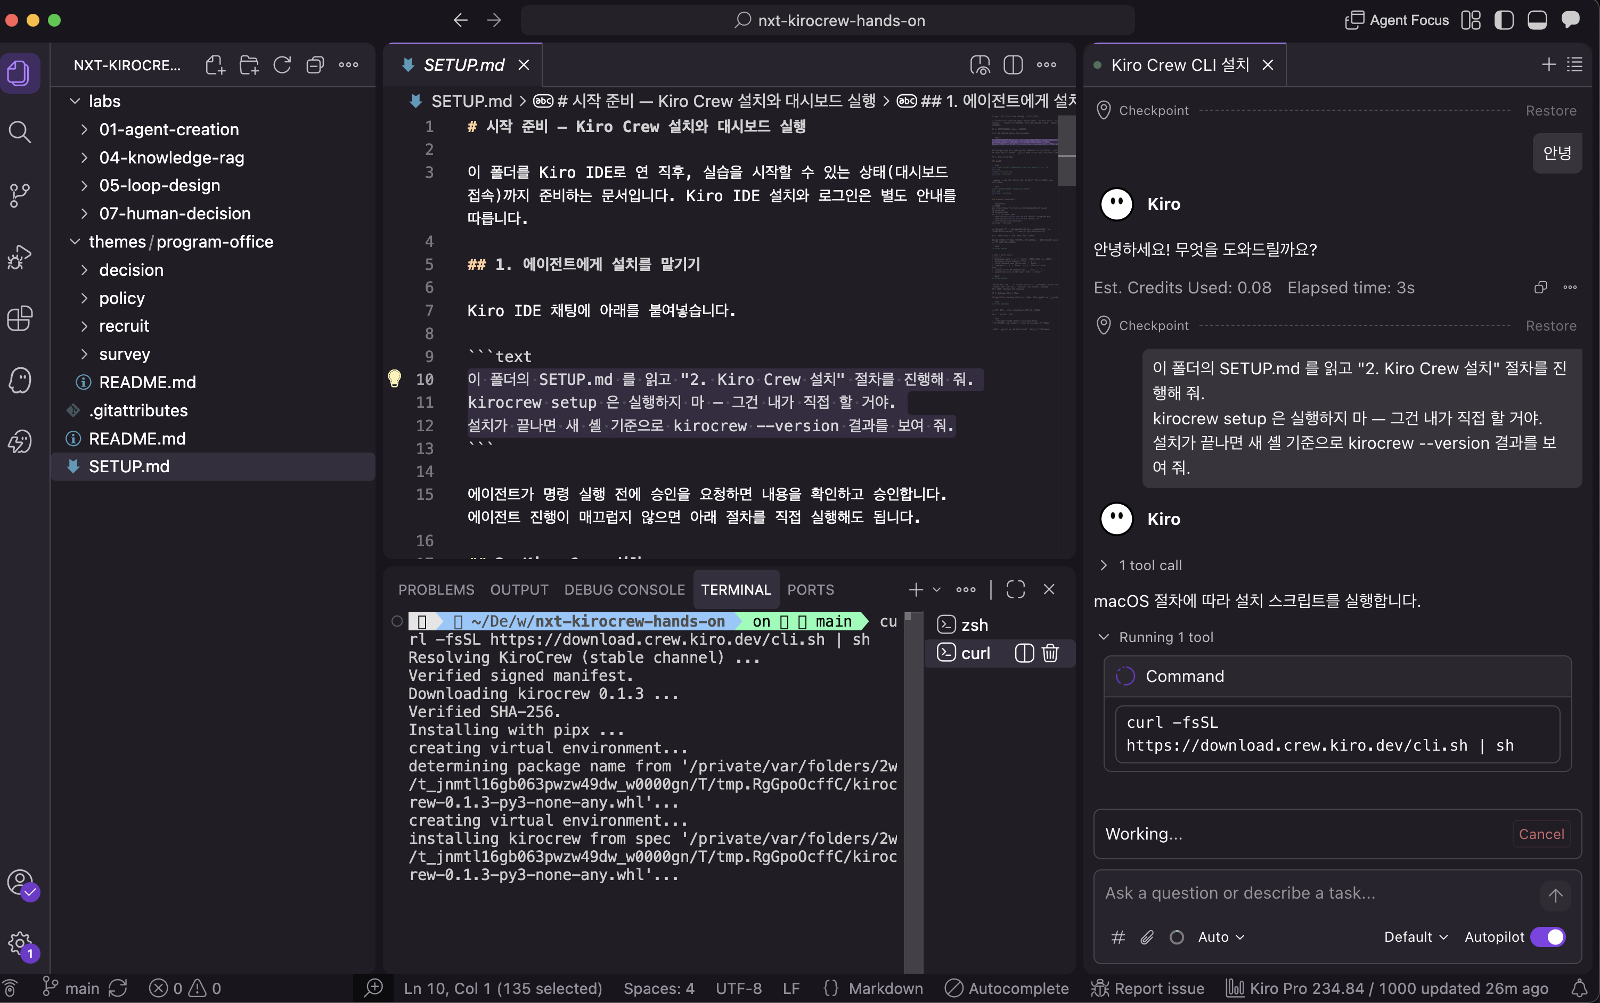Switch to the DEBUG CONSOLE tab
The height and width of the screenshot is (1003, 1600).
click(x=624, y=590)
